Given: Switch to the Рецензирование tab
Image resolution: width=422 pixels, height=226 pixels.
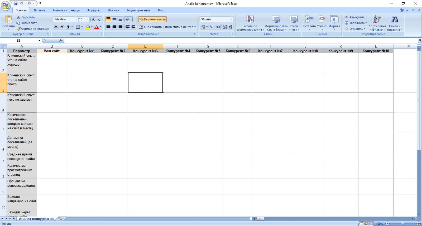Looking at the screenshot, I should pos(138,10).
